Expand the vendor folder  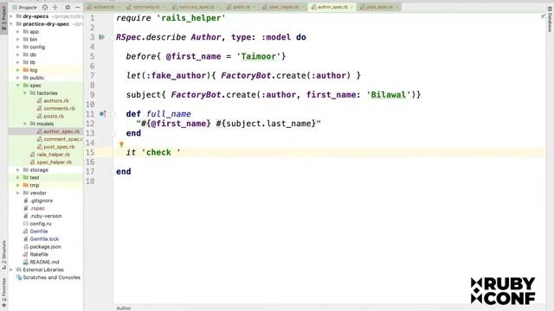pyautogui.click(x=18, y=193)
